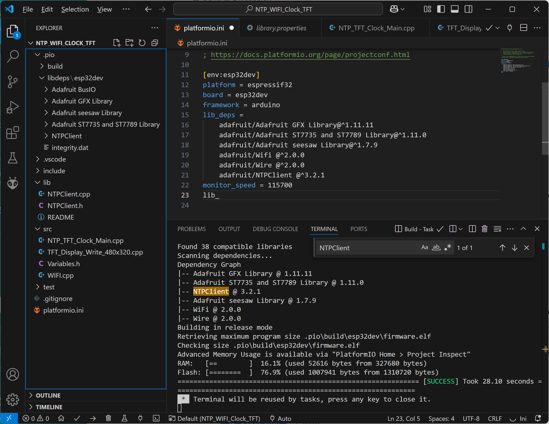Click Default (NTP_WIFI_Clock_TFT) environment switcher
Image resolution: width=549 pixels, height=424 pixels.
[214, 418]
